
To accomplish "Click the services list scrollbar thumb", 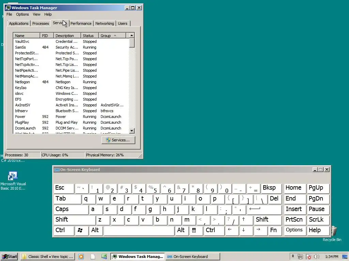I will coord(132,43).
